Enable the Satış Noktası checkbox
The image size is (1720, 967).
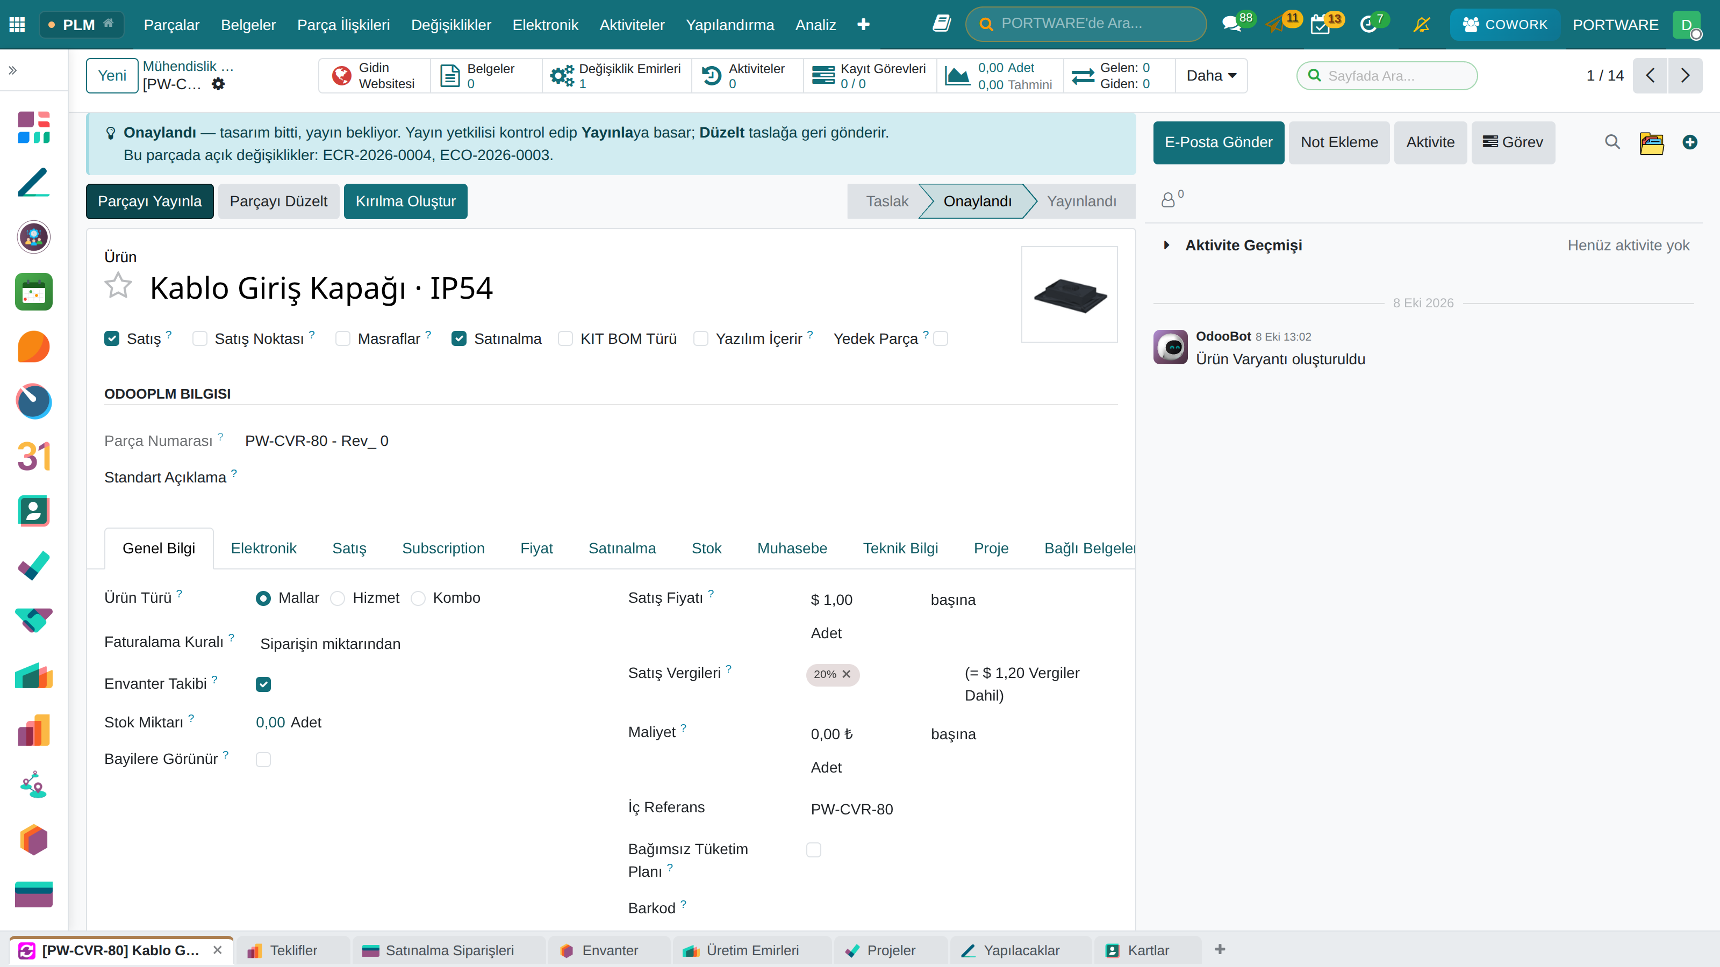[199, 339]
